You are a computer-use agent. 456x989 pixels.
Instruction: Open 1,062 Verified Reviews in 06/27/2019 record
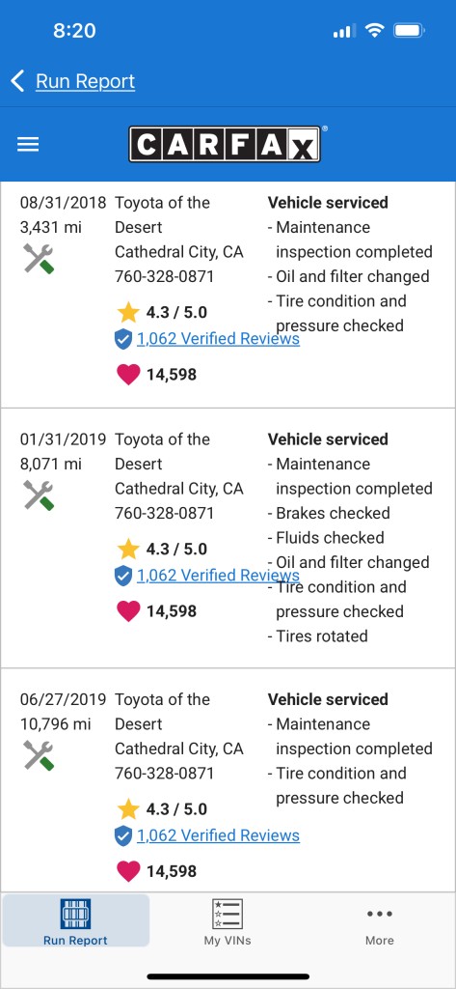click(218, 835)
